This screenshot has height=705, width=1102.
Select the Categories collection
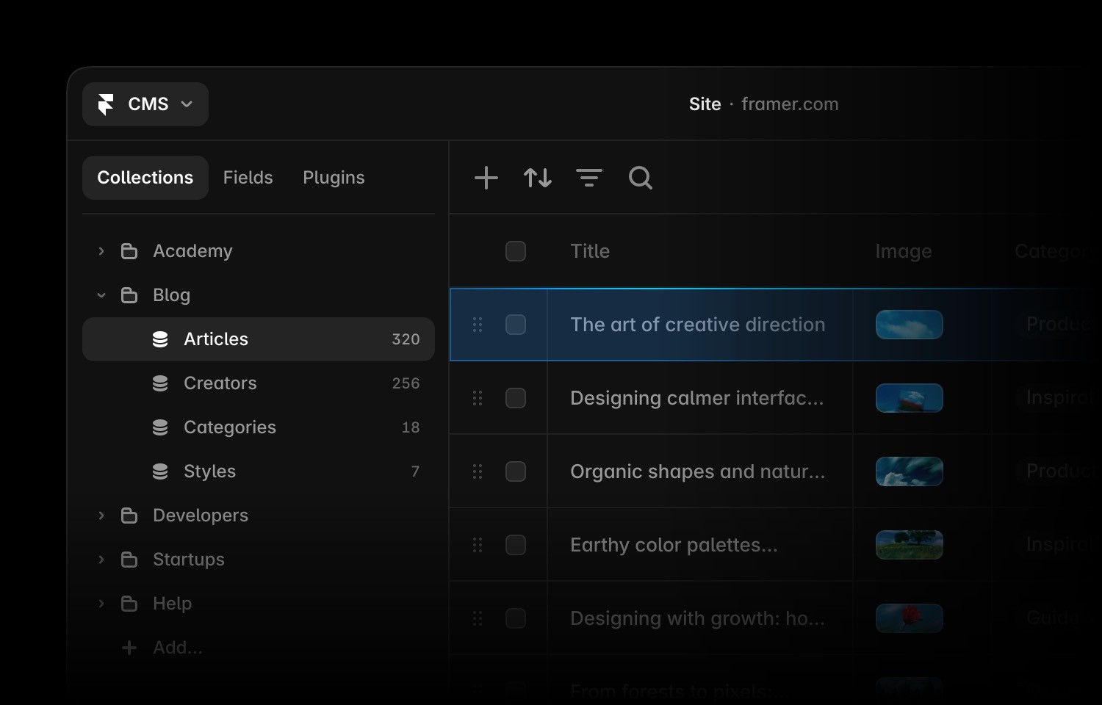(x=259, y=427)
